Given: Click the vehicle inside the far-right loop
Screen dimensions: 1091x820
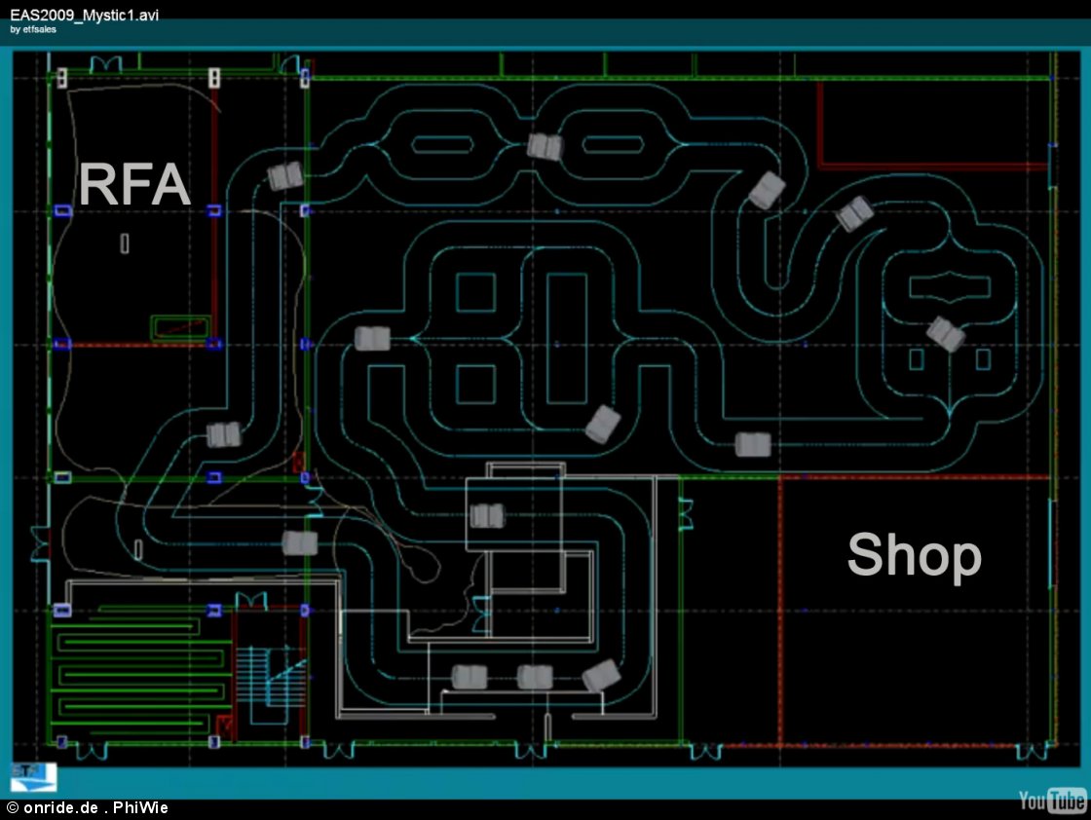Looking at the screenshot, I should (945, 334).
